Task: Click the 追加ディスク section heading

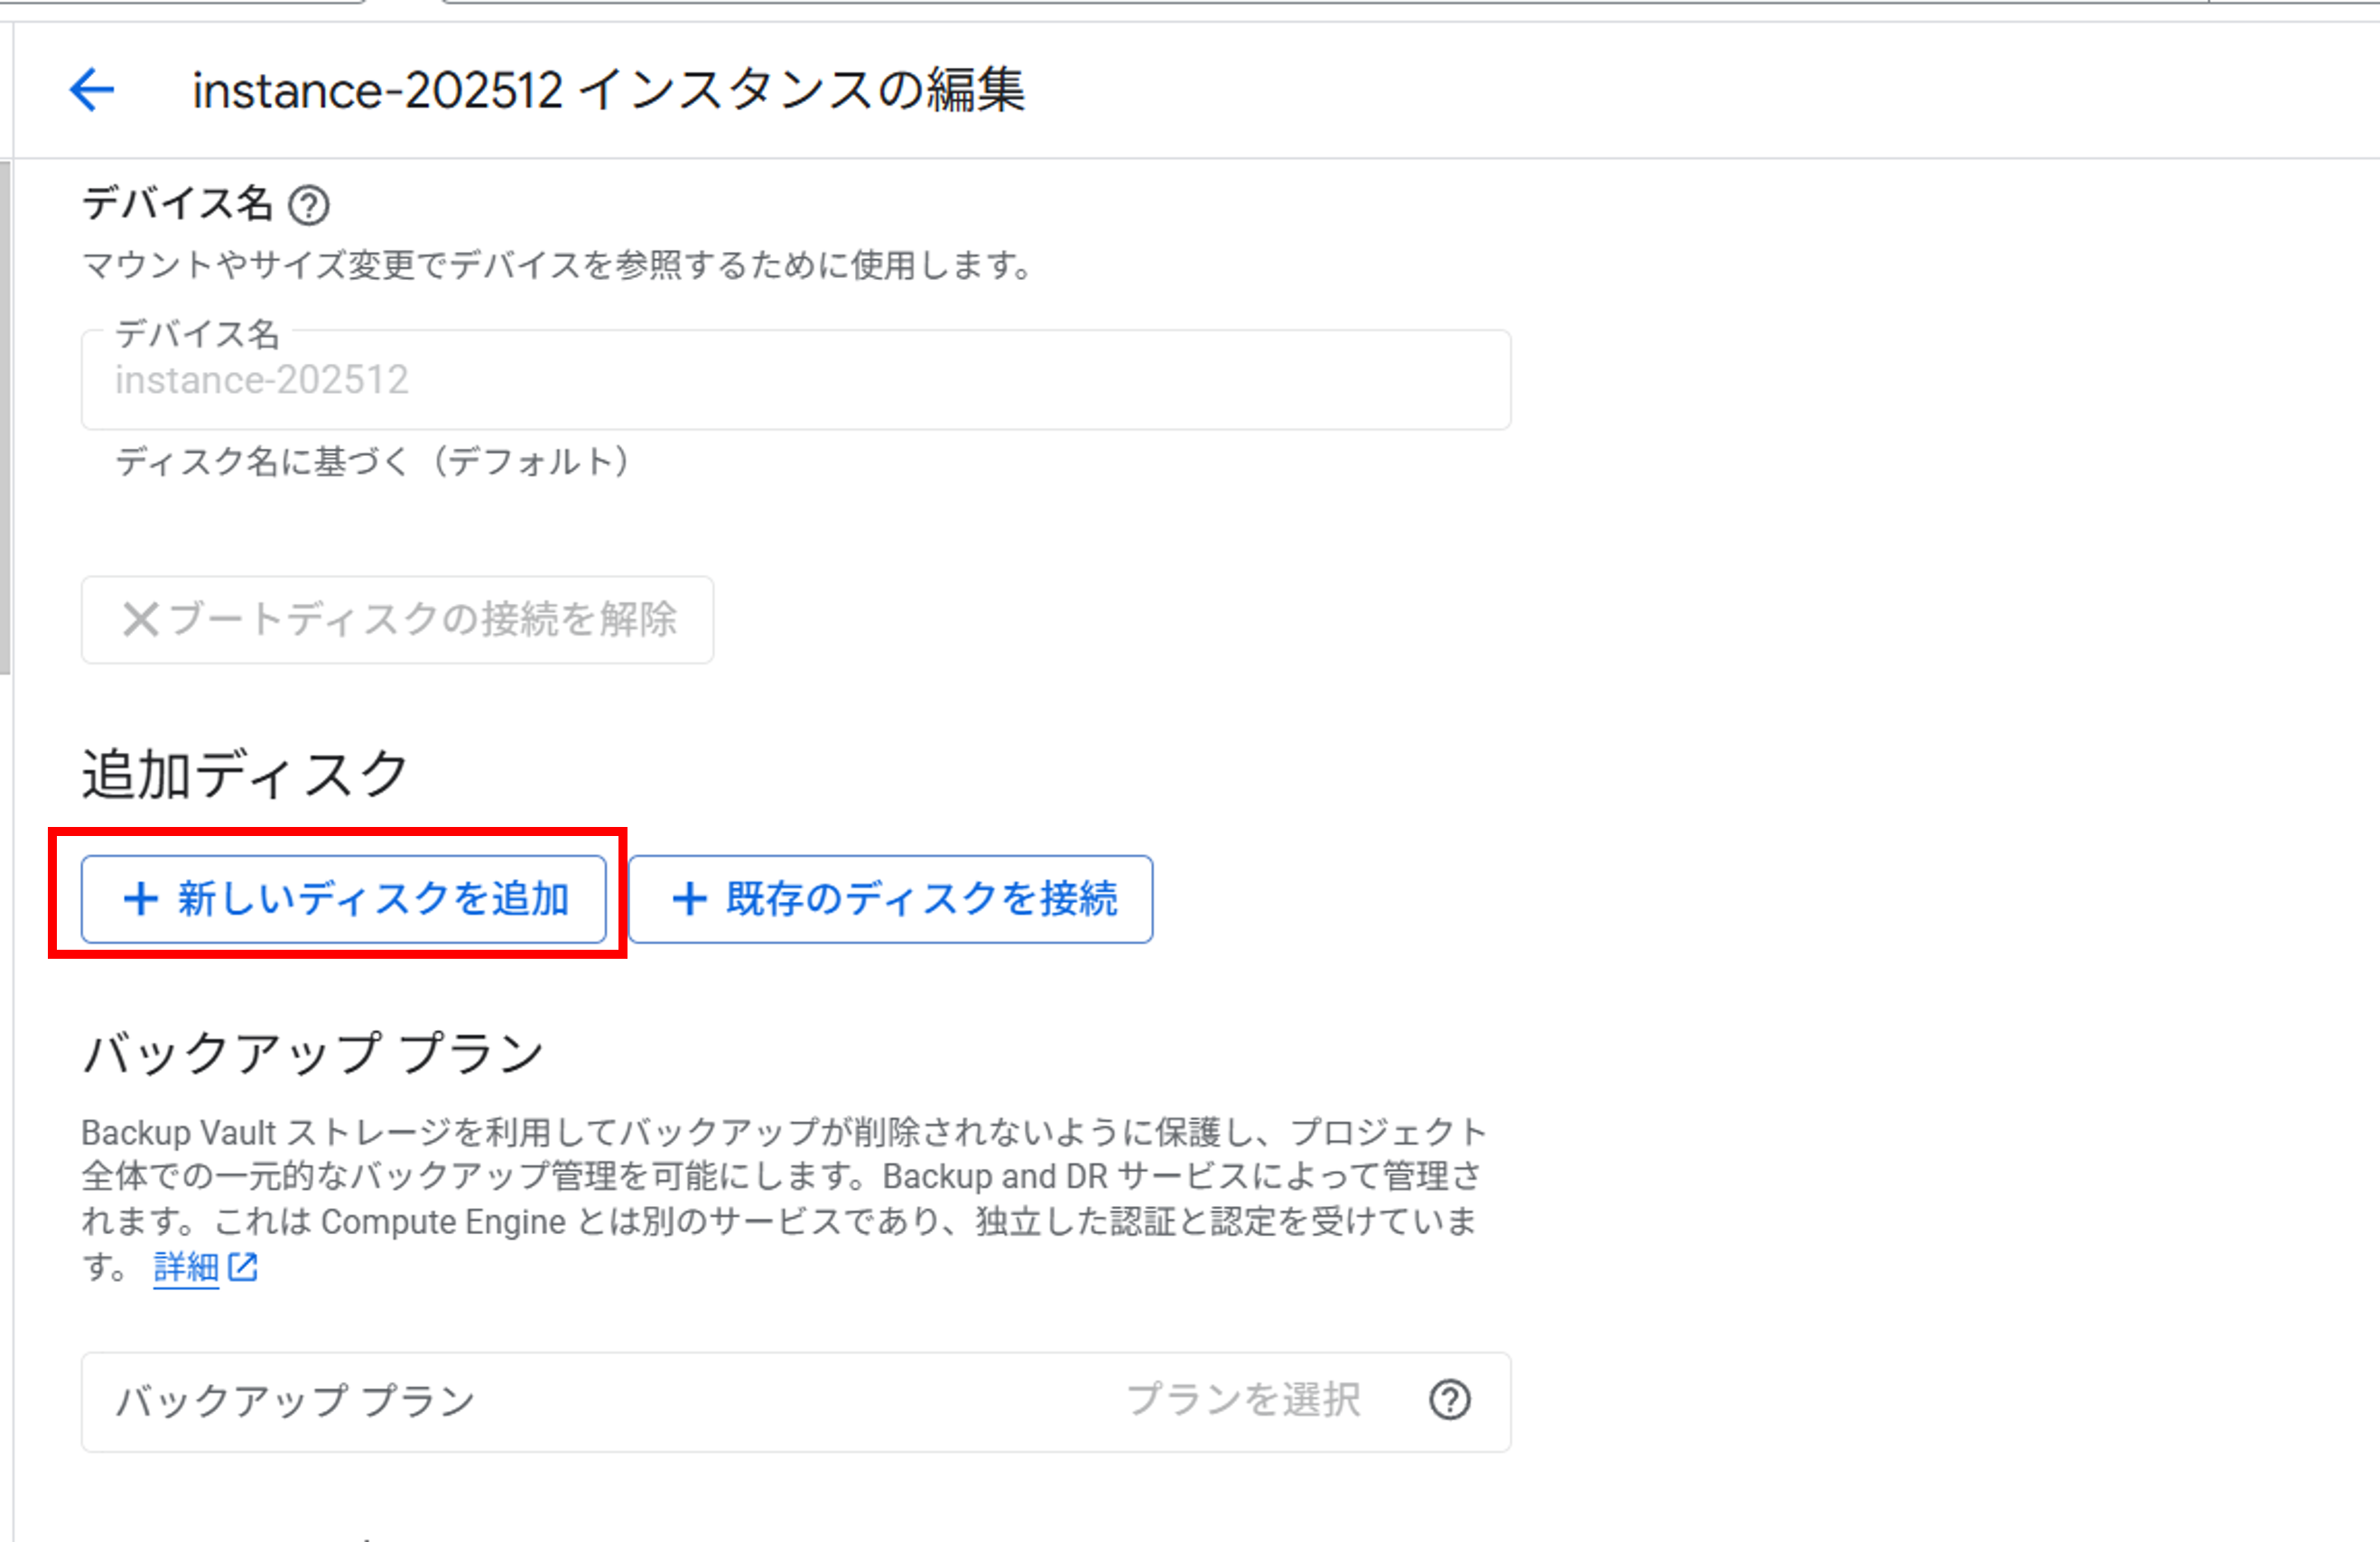Action: [x=245, y=774]
